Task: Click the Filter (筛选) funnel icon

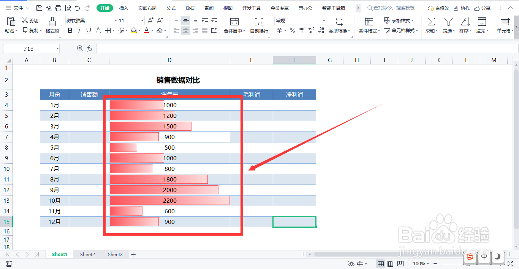Action: click(x=448, y=22)
